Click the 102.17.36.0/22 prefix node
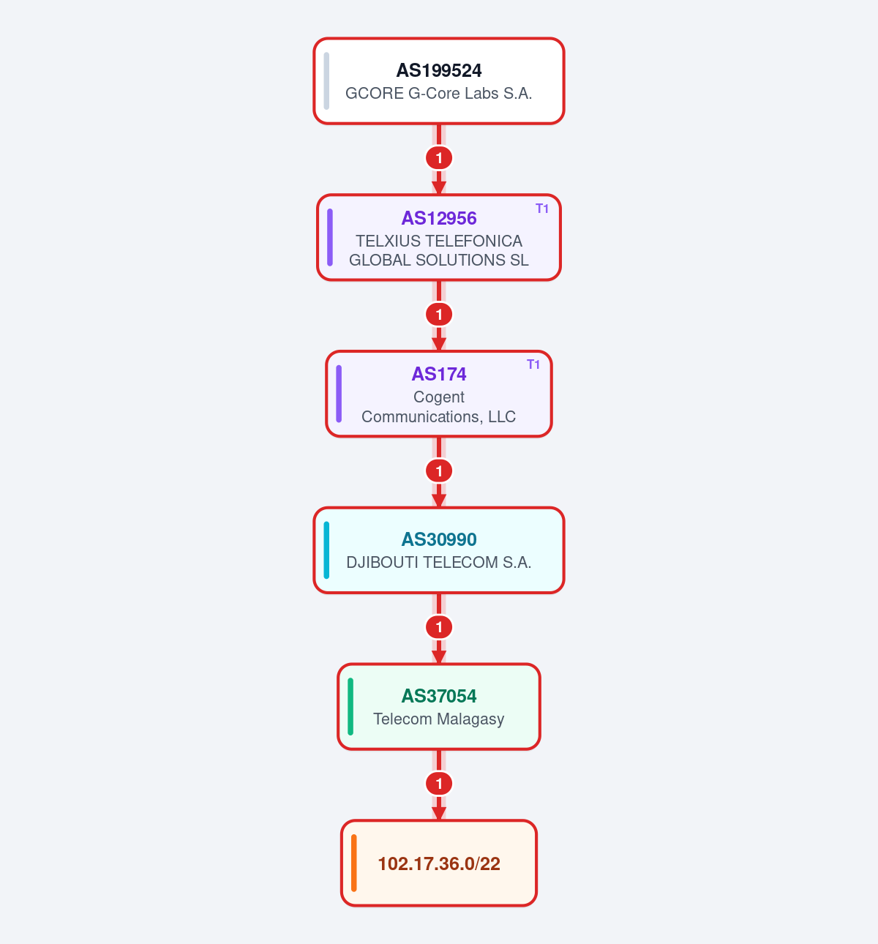 439,863
